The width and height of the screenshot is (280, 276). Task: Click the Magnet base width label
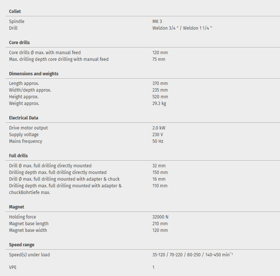pyautogui.click(x=29, y=230)
